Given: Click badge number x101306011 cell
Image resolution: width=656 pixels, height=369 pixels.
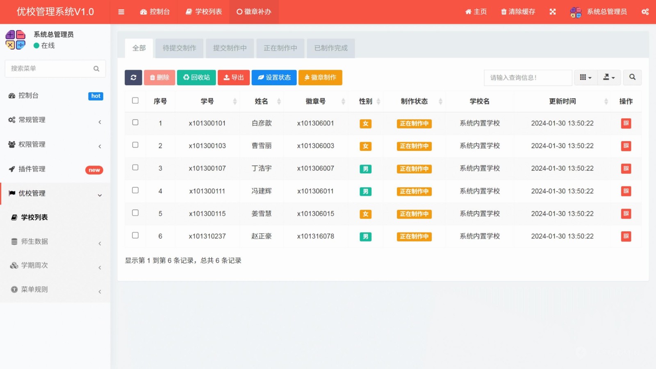Looking at the screenshot, I should pos(315,191).
